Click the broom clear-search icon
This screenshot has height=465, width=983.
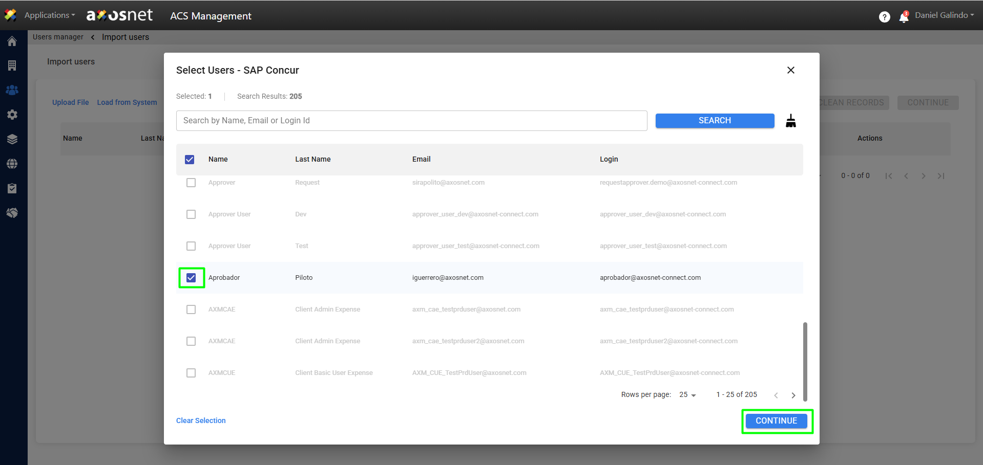pos(790,121)
